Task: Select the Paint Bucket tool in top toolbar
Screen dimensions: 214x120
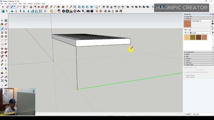Action: 58,7
